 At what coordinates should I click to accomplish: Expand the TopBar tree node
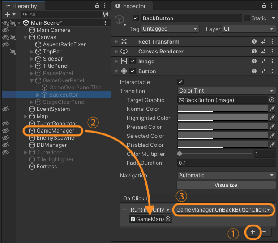pos(31,52)
